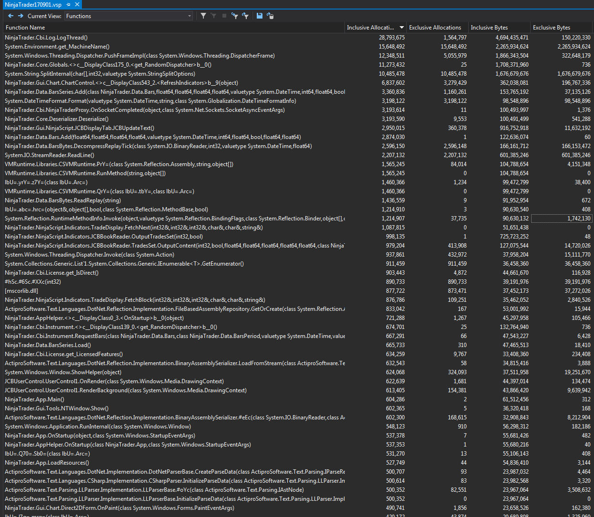Sort by Exclusive Allocations column header
Viewport: 594px width, 517px height.
[x=437, y=28]
